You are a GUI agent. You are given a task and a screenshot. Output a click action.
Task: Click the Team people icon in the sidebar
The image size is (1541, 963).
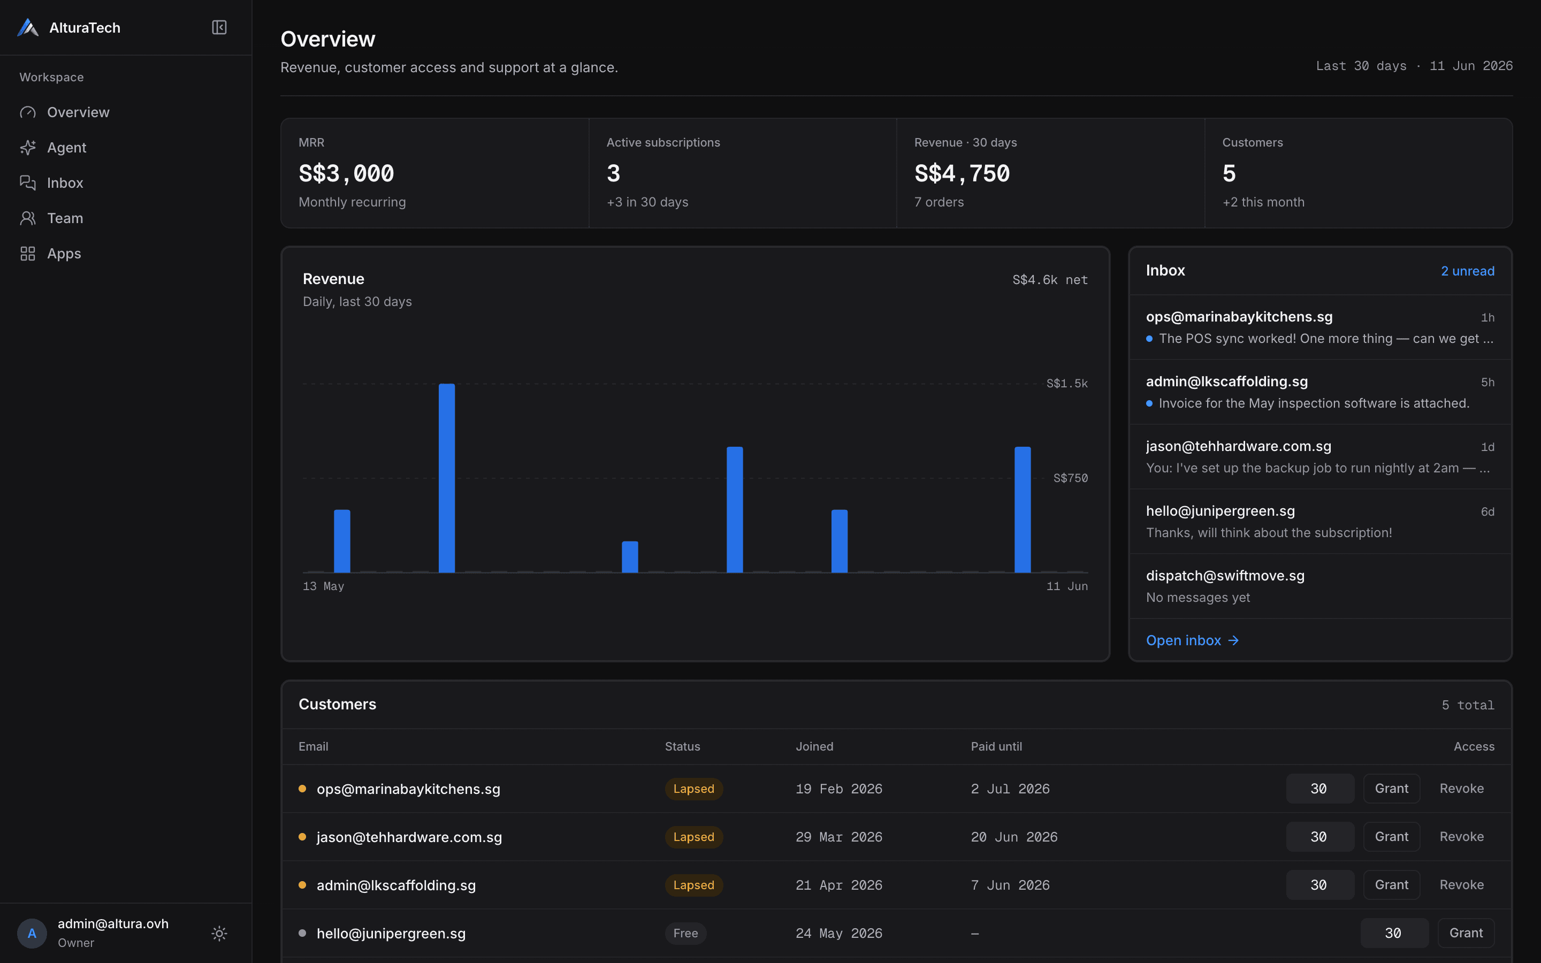27,218
